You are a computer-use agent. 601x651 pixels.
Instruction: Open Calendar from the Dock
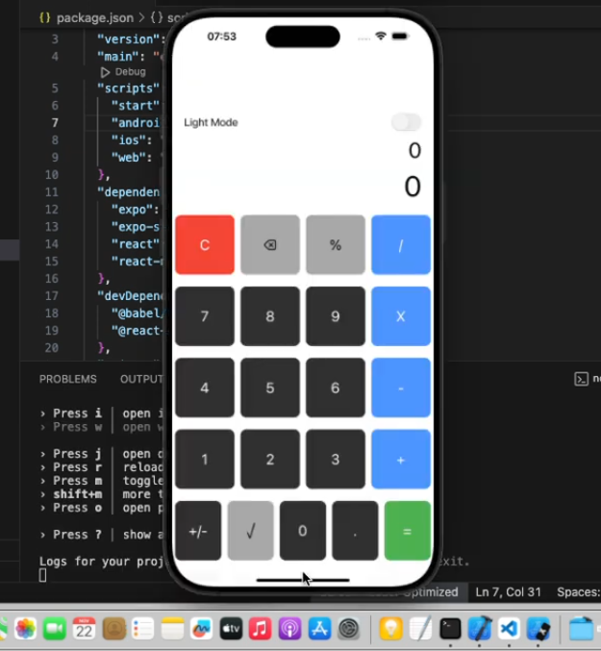pyautogui.click(x=85, y=628)
